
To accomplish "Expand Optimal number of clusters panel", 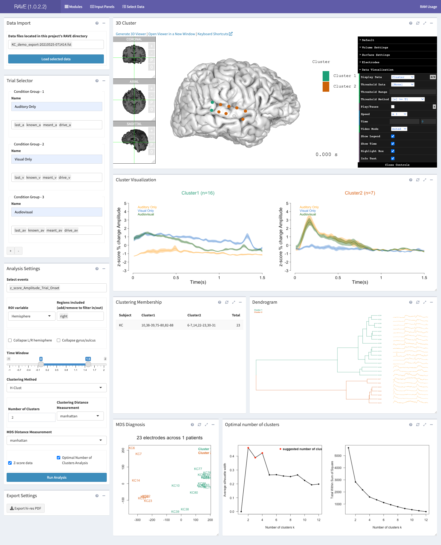I will [425, 424].
